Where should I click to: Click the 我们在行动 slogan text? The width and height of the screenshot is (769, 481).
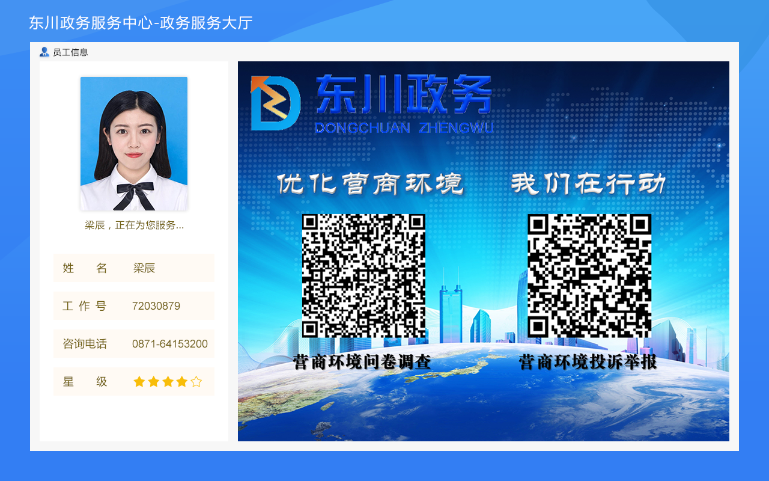point(589,184)
